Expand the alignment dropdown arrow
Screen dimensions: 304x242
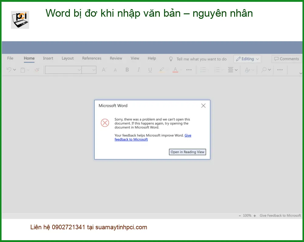click(x=236, y=70)
